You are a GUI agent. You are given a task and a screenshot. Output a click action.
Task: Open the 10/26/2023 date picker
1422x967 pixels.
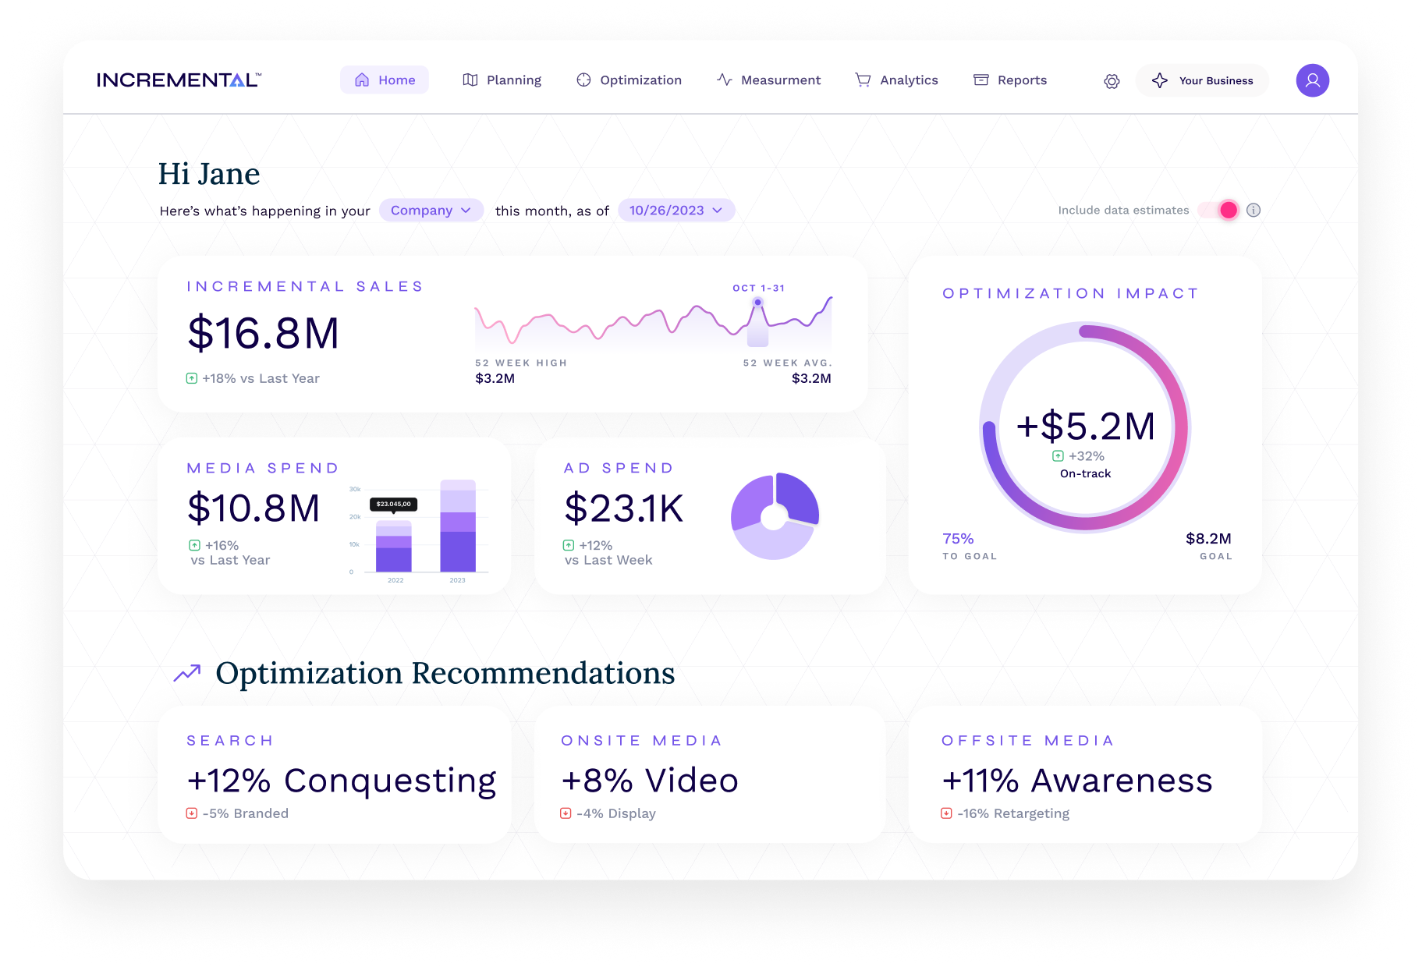coord(676,210)
